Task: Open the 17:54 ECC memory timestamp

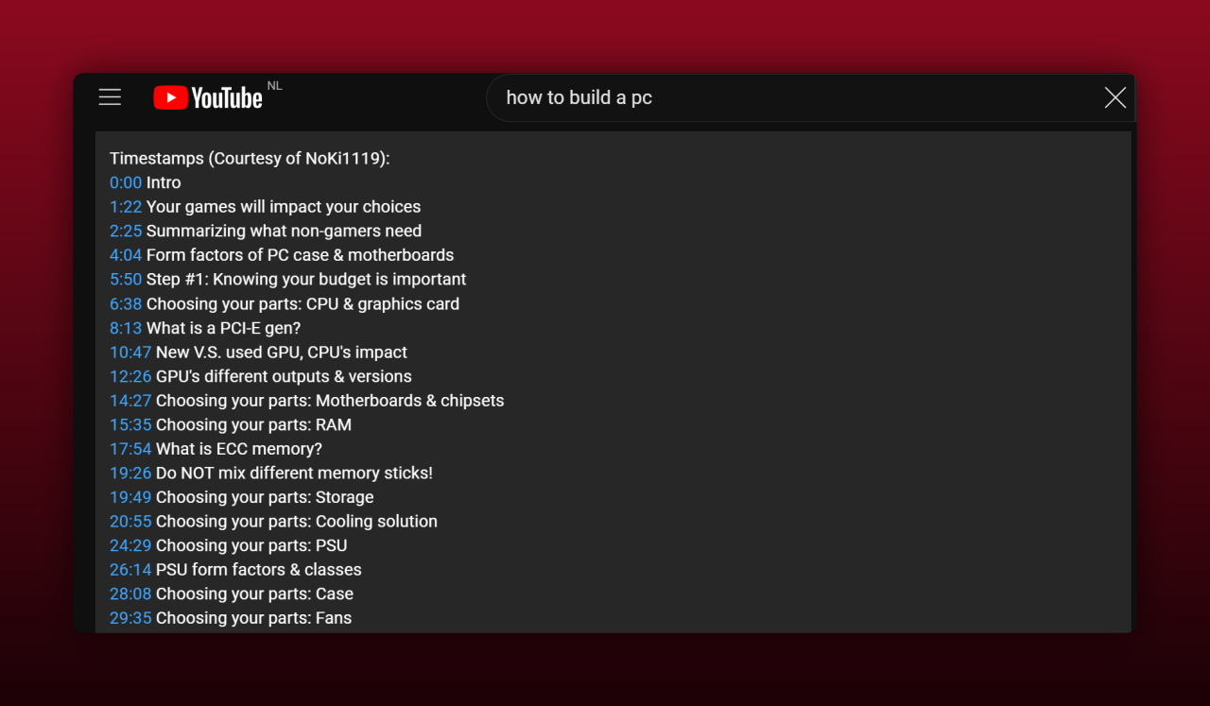Action: (x=130, y=449)
